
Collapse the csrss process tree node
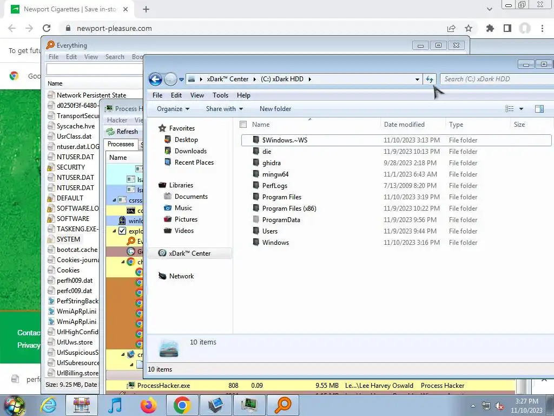[x=114, y=200]
